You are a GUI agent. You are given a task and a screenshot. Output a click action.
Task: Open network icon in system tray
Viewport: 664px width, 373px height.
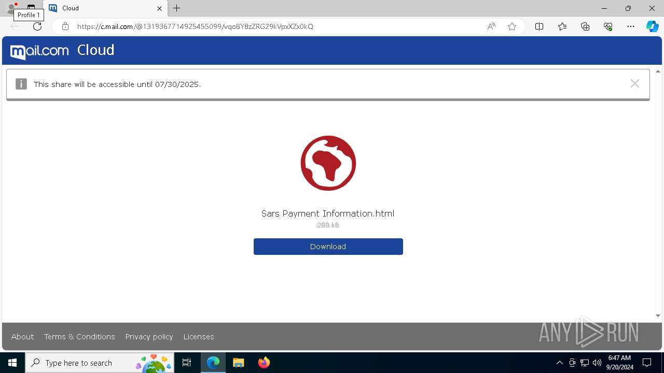[x=585, y=363]
